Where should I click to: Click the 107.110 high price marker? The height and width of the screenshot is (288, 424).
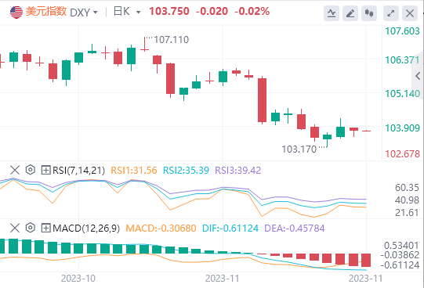171,40
